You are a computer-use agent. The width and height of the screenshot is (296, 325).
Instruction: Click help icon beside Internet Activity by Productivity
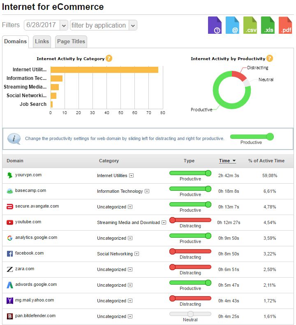[269, 58]
